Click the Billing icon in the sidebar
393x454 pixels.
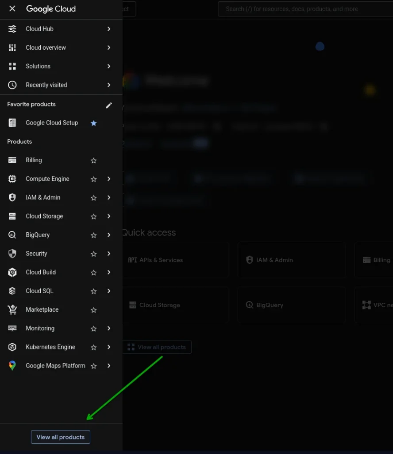(x=12, y=160)
